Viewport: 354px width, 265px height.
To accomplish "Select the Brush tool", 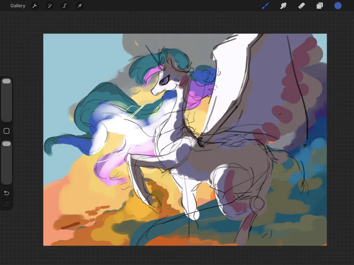I will point(265,6).
